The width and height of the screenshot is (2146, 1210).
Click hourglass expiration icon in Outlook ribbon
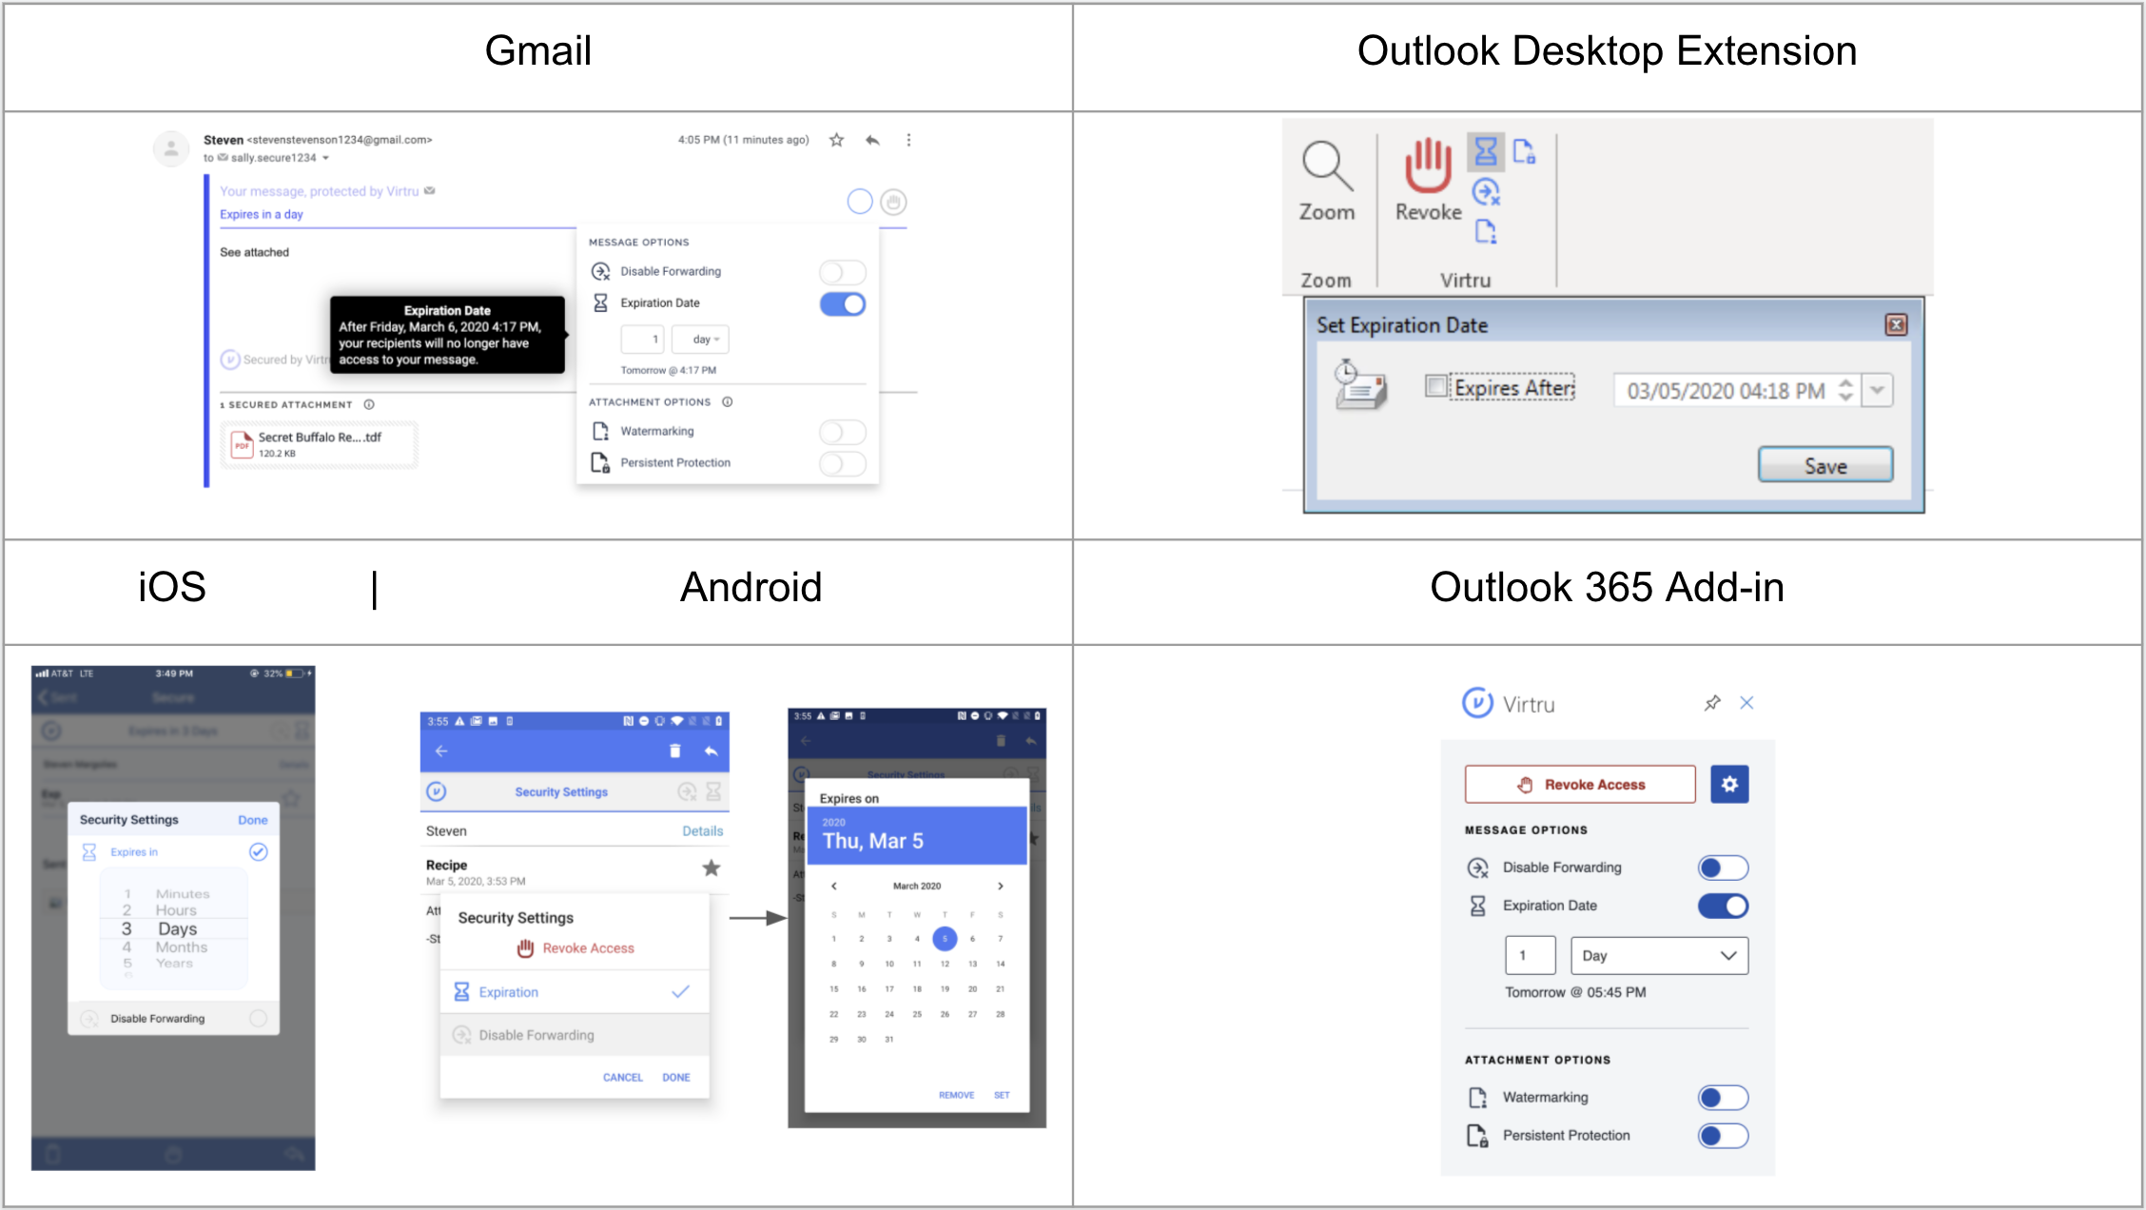pyautogui.click(x=1486, y=151)
